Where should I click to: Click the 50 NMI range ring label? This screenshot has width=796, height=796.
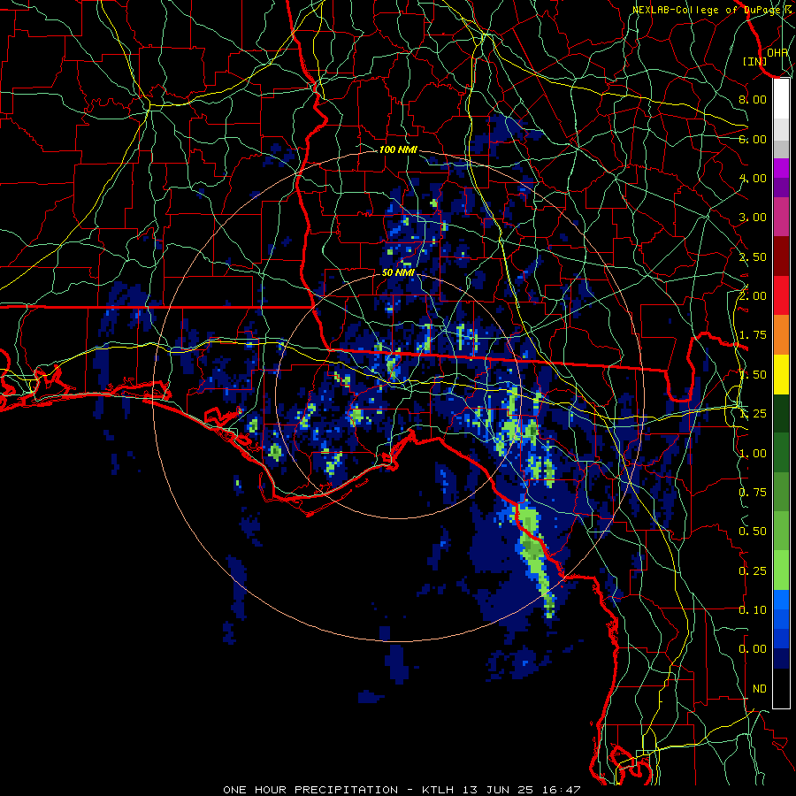398,272
